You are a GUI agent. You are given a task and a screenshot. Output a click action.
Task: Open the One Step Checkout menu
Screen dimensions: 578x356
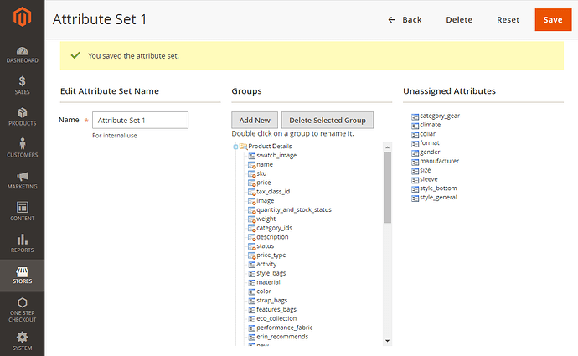[x=22, y=308]
